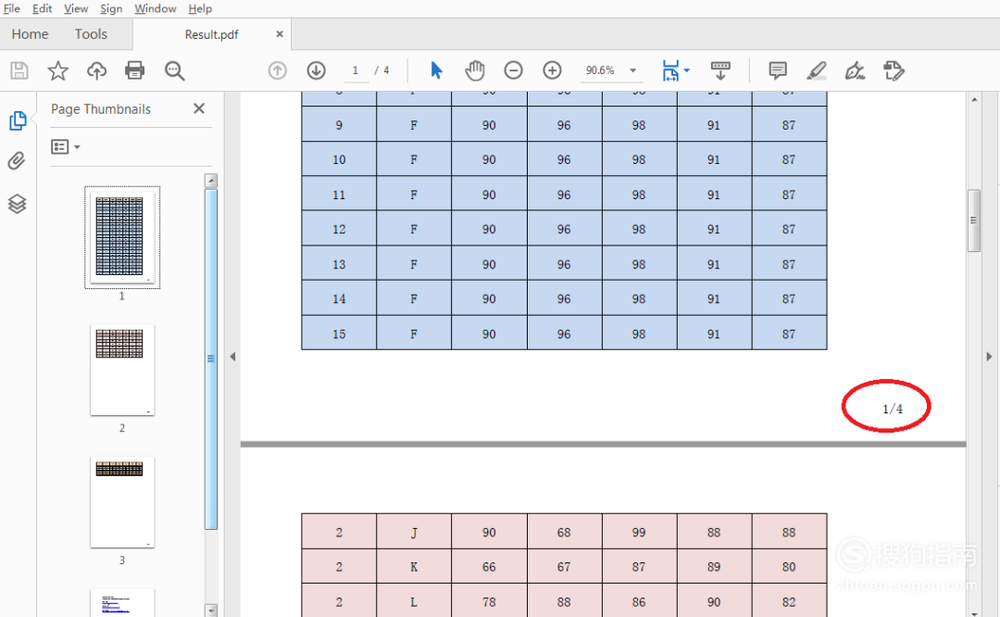
Task: Click thumbnails panel scroll up arrow
Action: pos(211,181)
